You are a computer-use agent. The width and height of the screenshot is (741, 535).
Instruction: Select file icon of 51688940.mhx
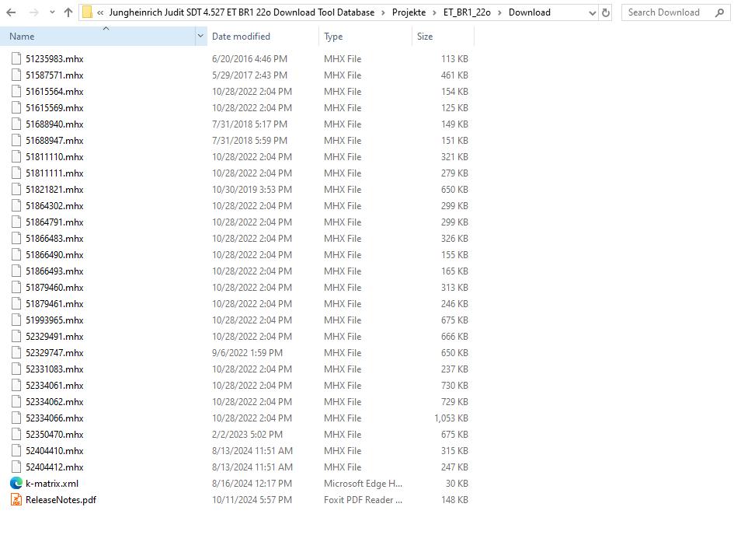[x=16, y=124]
